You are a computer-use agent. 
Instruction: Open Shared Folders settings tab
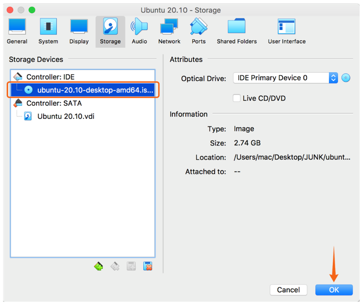(237, 32)
